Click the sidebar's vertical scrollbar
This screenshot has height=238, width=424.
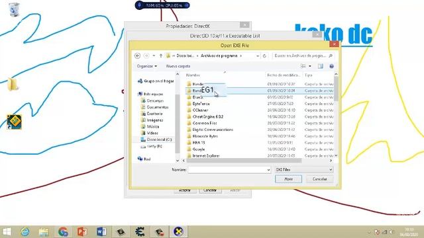178,124
